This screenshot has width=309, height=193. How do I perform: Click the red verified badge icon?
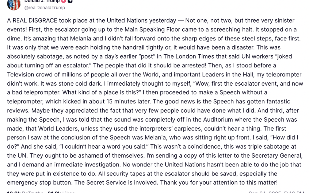click(63, 1)
